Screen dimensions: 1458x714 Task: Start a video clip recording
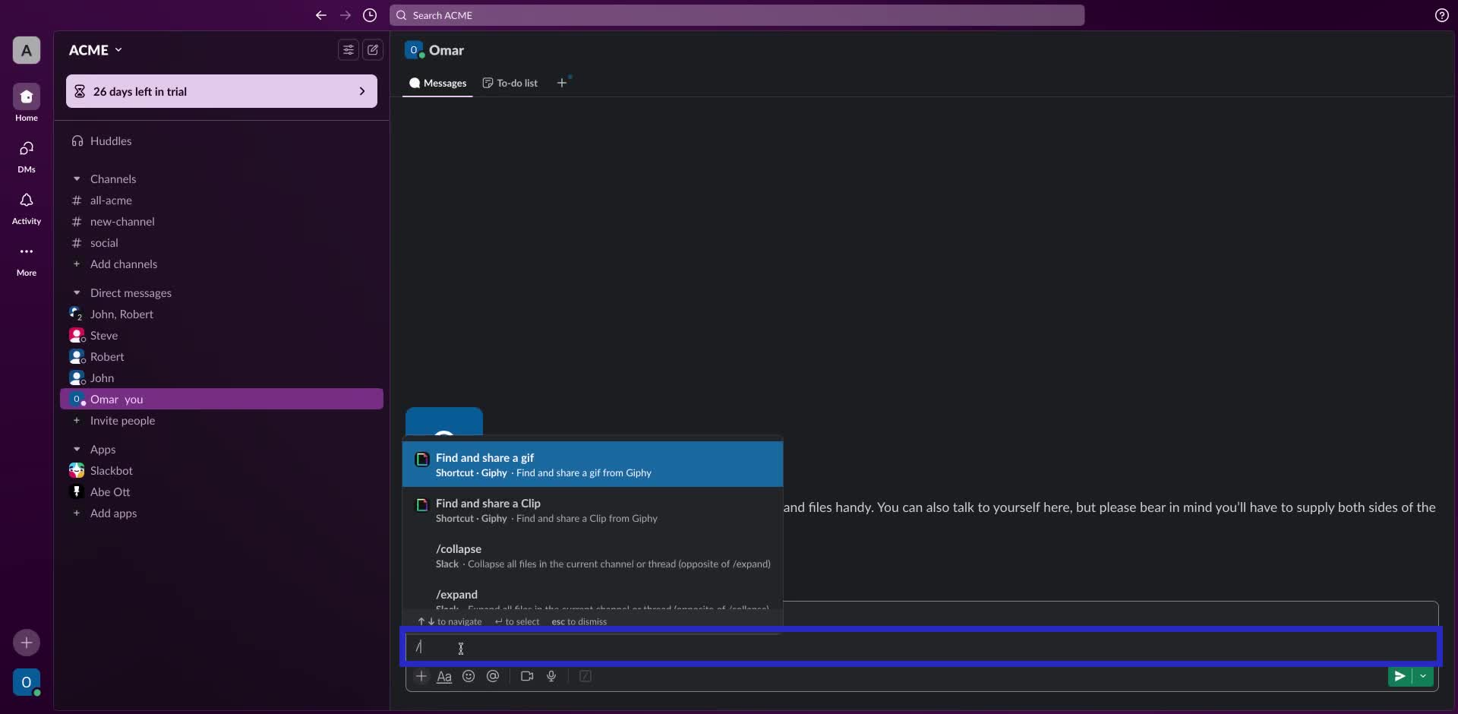tap(527, 676)
